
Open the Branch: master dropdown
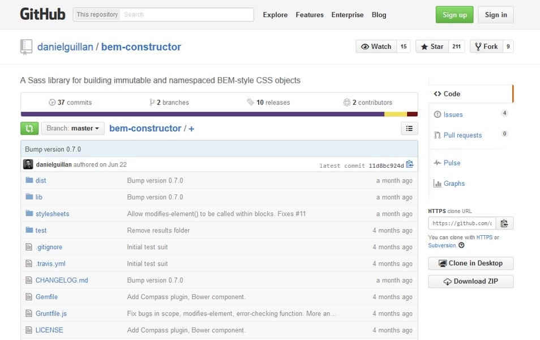(72, 129)
